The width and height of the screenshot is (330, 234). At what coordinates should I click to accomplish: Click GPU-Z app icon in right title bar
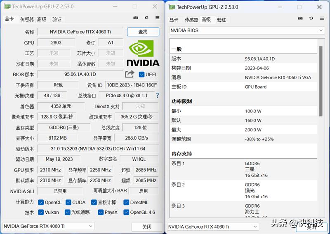tap(172, 7)
